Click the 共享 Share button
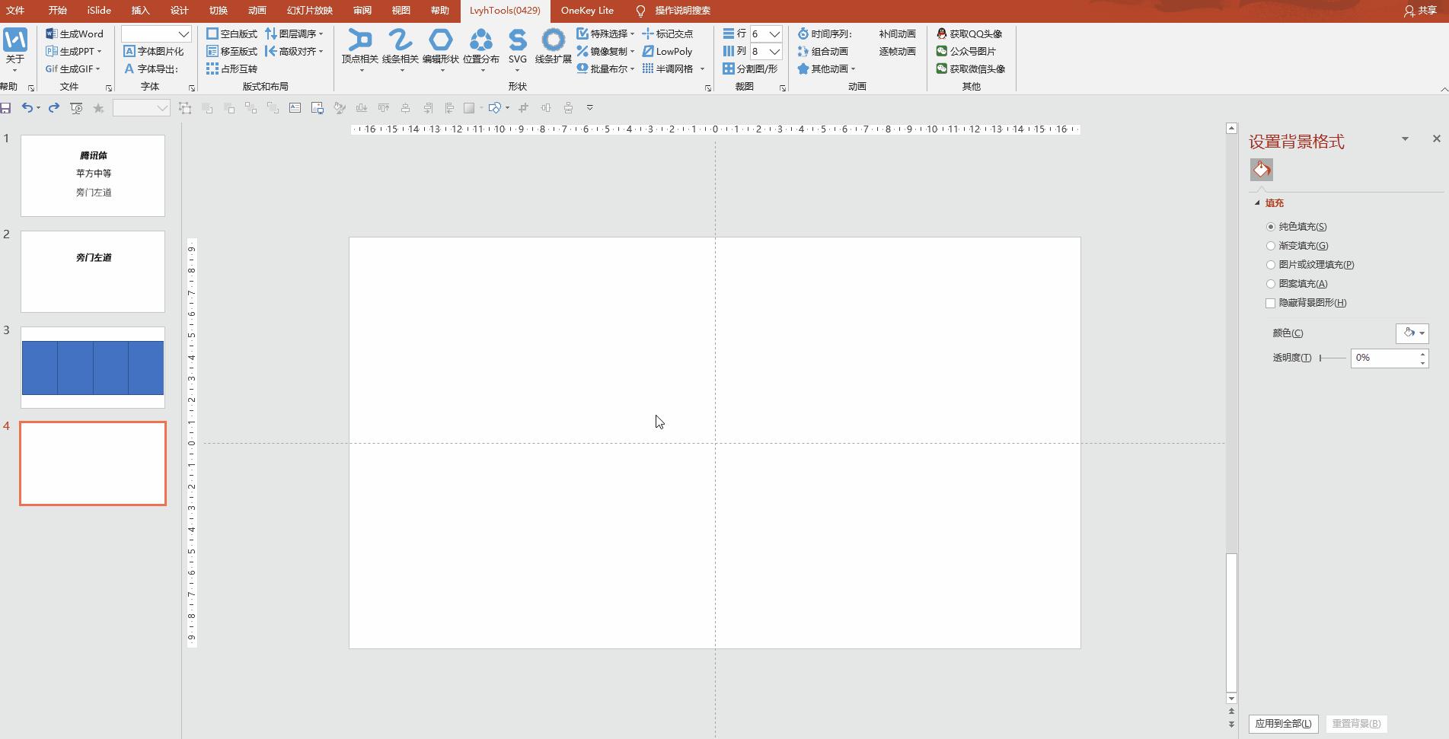This screenshot has width=1449, height=739. click(1421, 11)
